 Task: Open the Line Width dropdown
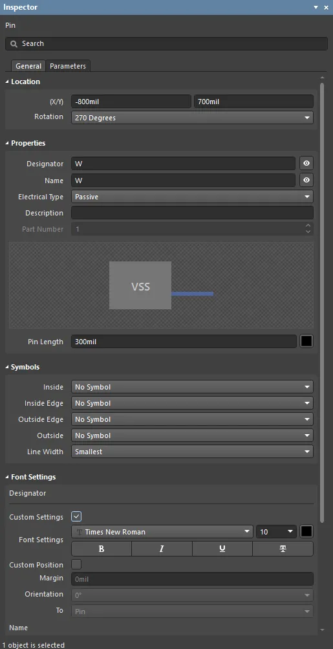coord(192,452)
